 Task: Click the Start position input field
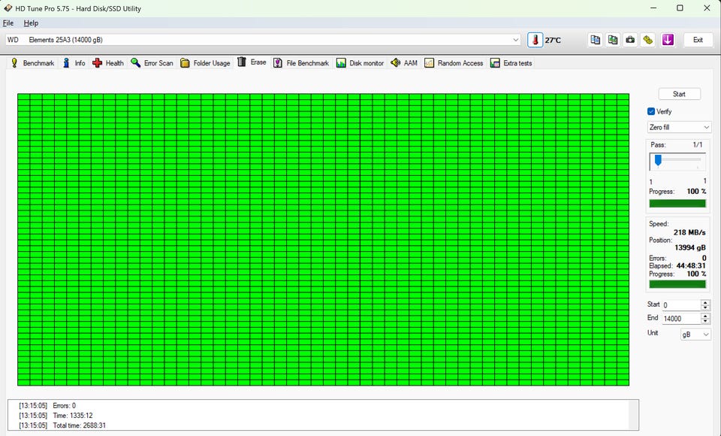point(681,305)
